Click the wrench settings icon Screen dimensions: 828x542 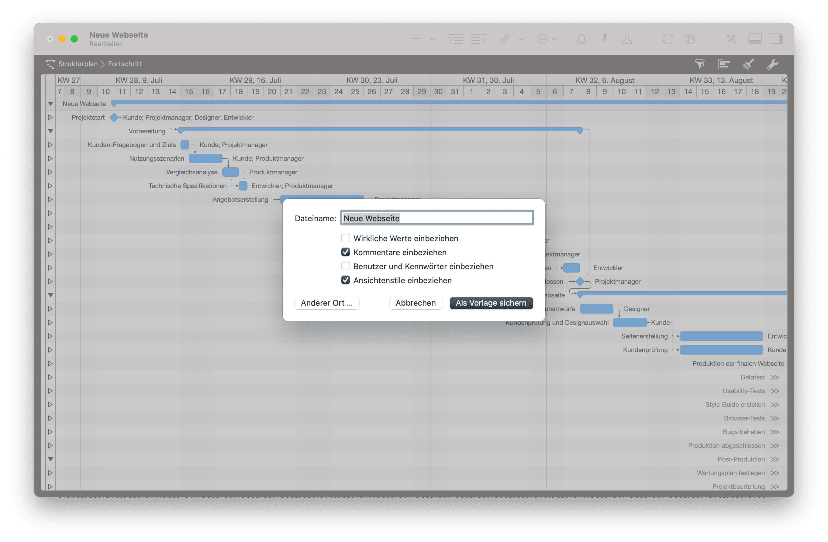[x=772, y=64]
